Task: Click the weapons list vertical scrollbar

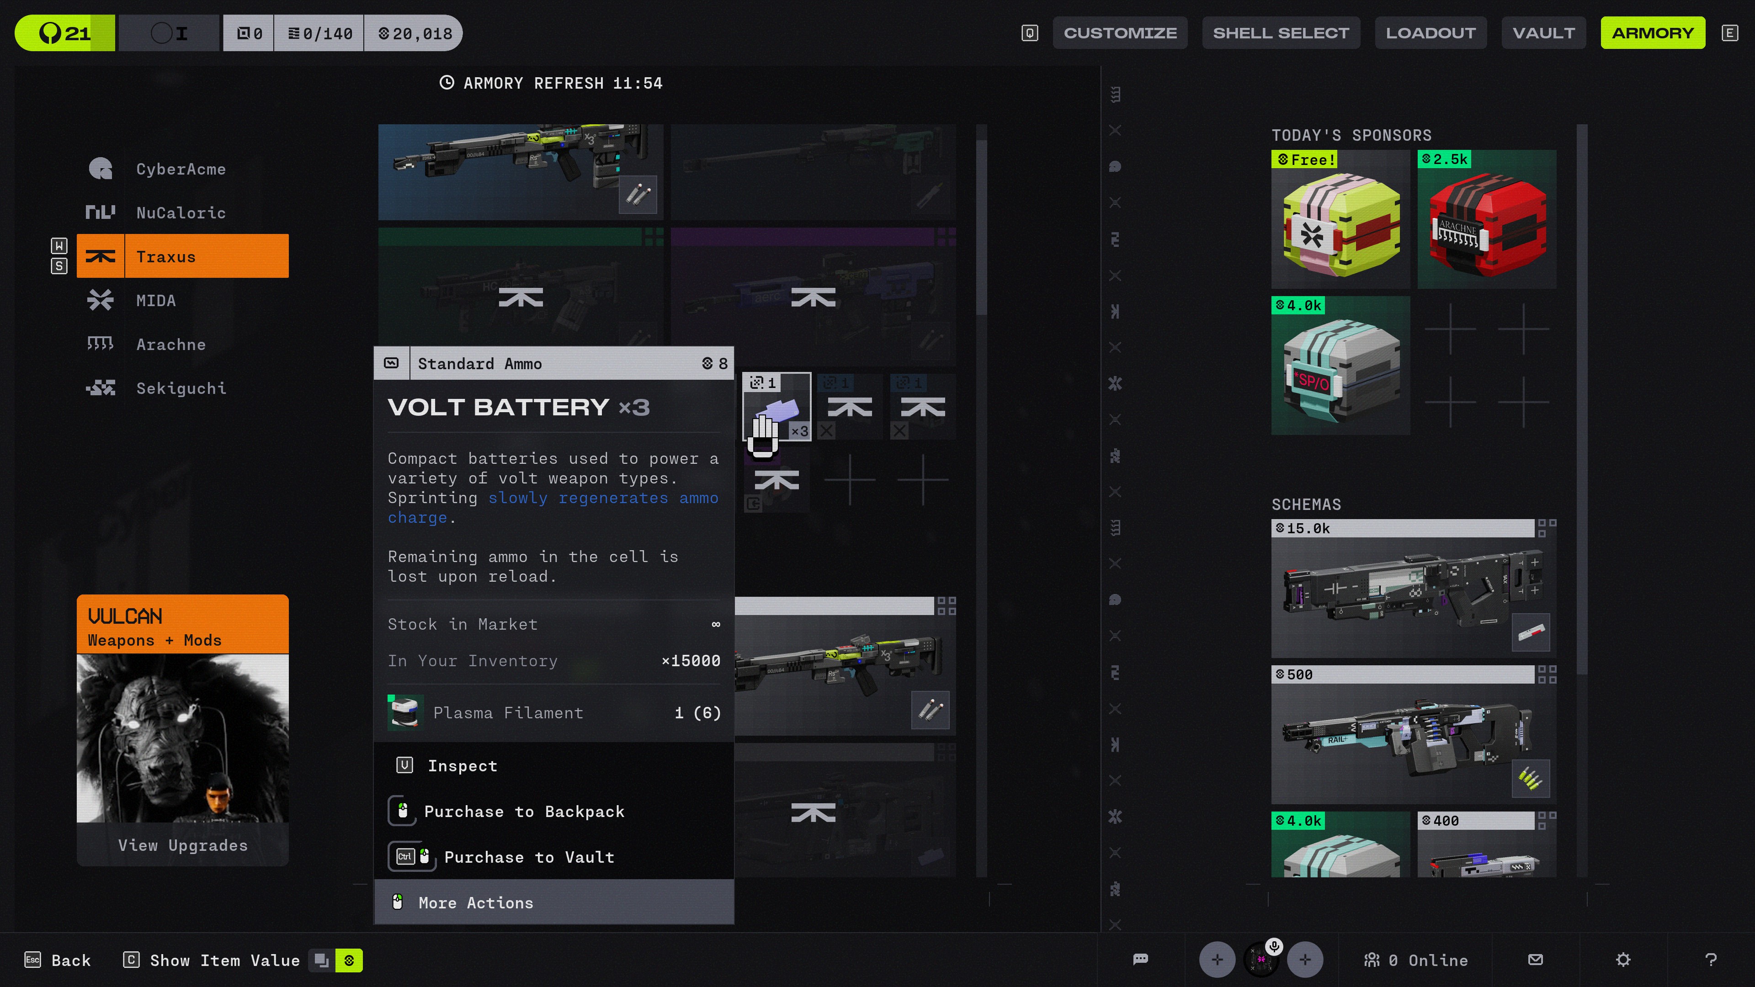Action: pyautogui.click(x=981, y=228)
